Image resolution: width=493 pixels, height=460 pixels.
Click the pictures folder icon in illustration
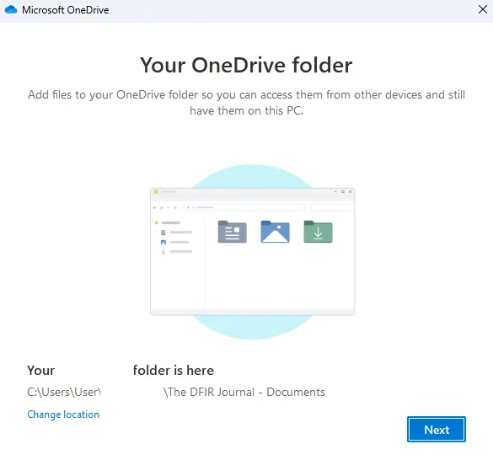click(x=275, y=232)
